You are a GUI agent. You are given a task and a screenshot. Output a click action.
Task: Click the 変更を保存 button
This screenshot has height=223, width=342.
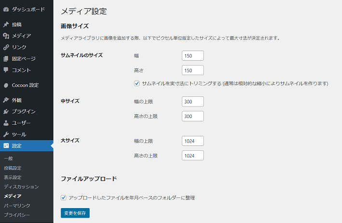tap(75, 213)
